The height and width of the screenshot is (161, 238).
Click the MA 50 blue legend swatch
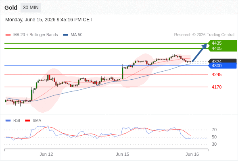point(65,35)
